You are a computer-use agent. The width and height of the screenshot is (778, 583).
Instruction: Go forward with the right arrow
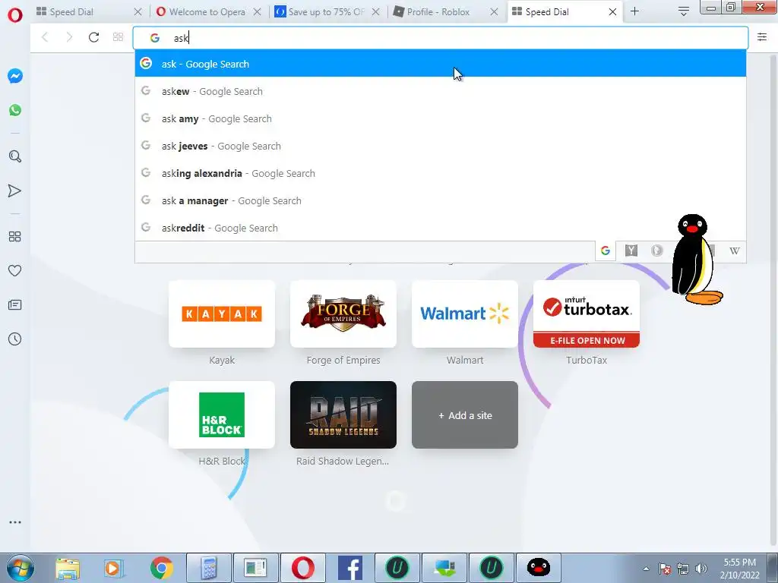69,37
